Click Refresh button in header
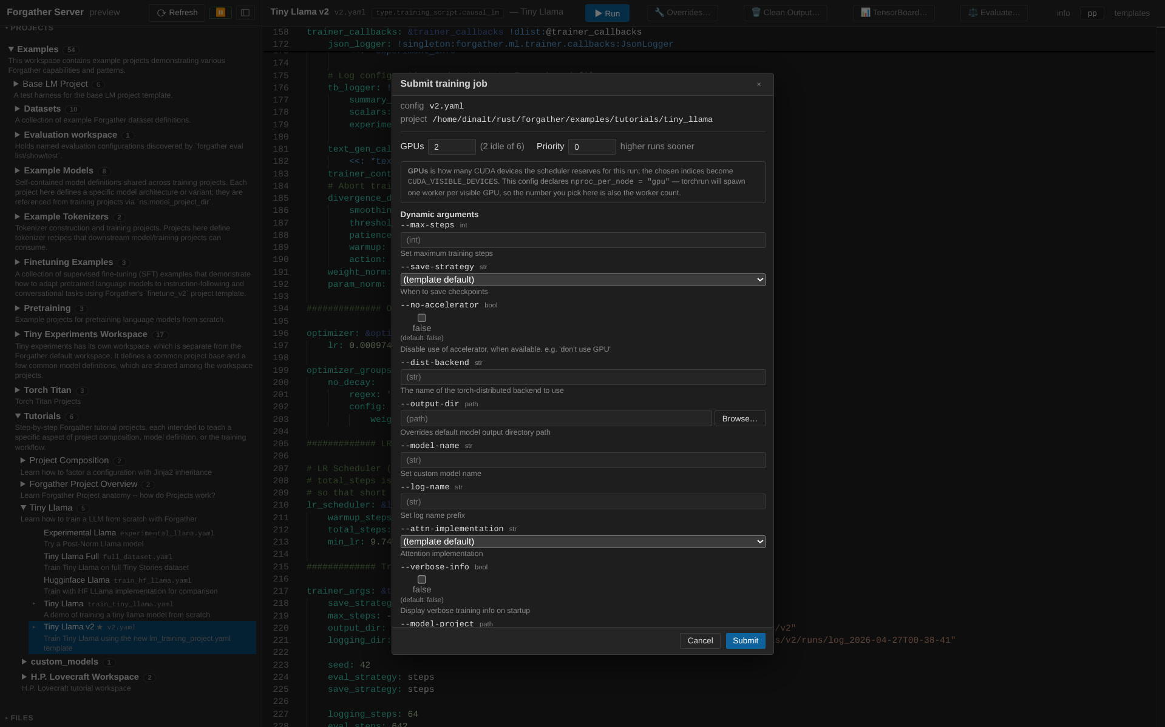1165x727 pixels. [x=177, y=12]
